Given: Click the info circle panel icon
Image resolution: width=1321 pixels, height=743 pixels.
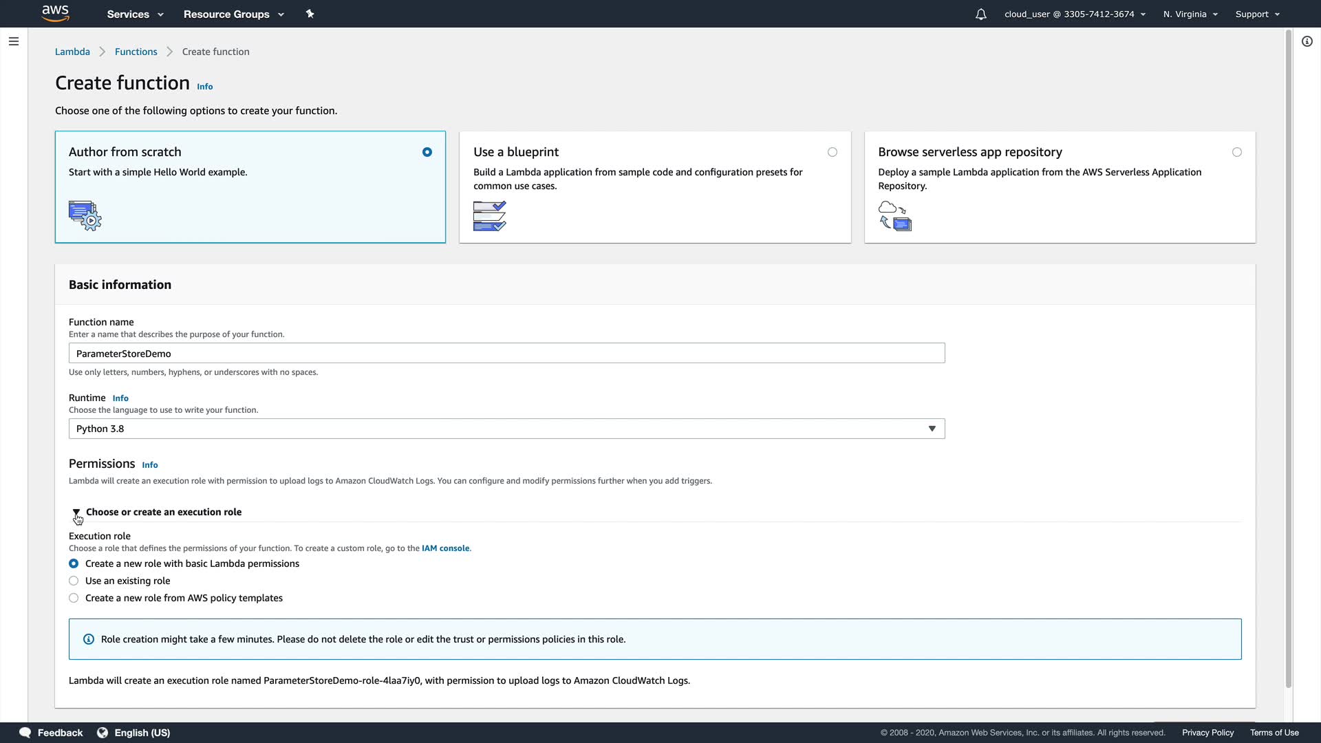Looking at the screenshot, I should pos(1307,41).
